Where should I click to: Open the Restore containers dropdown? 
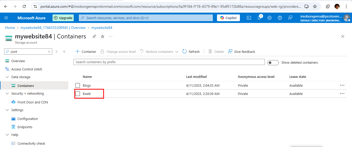tap(159, 52)
